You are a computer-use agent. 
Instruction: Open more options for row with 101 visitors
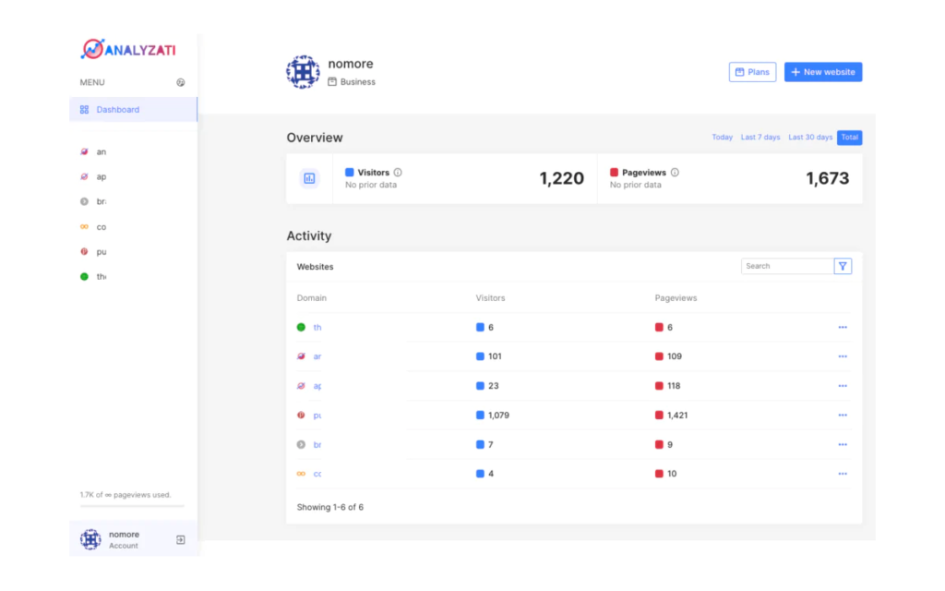843,356
